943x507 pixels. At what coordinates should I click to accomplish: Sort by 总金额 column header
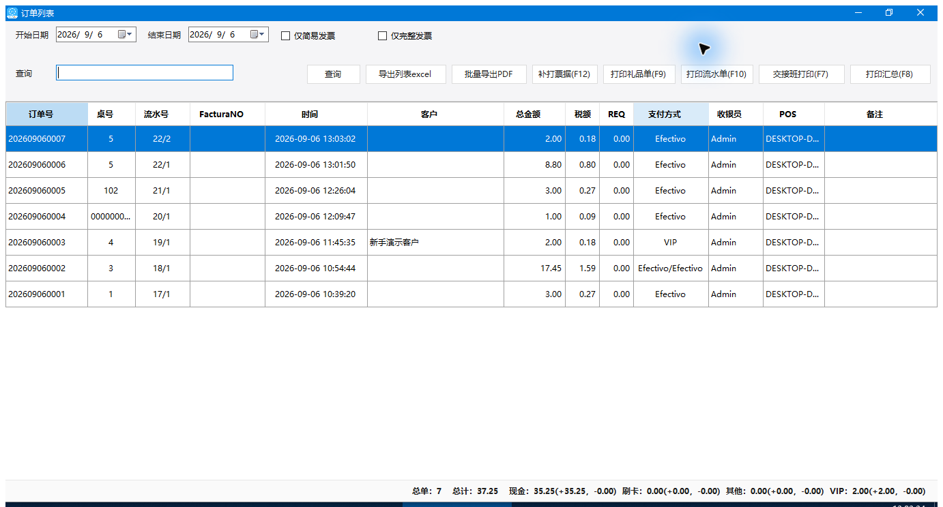pos(535,114)
